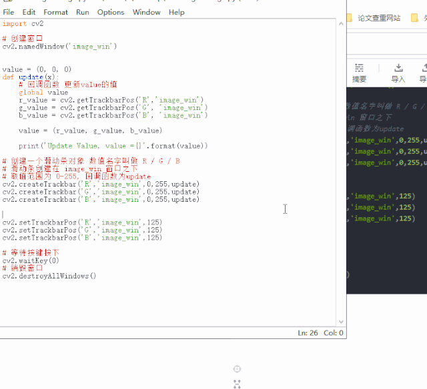
Task: Open the Window menu
Action: 147,12
